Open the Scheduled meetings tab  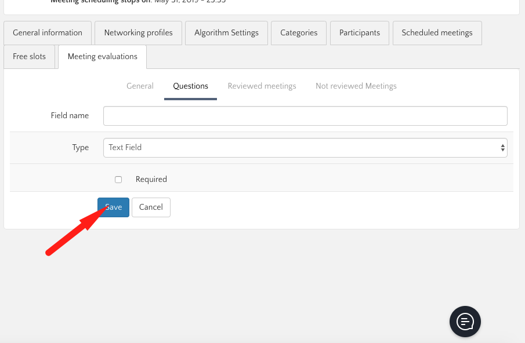click(437, 33)
